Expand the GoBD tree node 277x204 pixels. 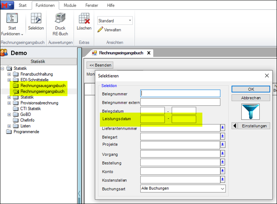[9, 114]
